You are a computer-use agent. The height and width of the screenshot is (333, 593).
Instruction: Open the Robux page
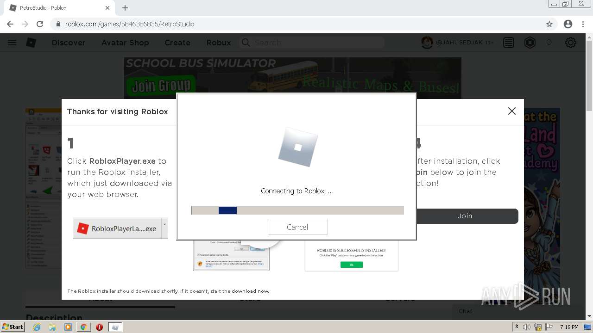pyautogui.click(x=219, y=43)
